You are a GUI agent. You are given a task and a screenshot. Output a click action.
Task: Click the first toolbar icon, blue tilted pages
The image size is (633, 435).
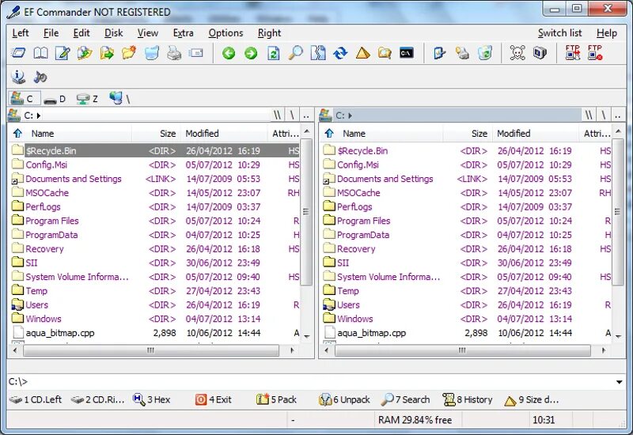(x=18, y=53)
